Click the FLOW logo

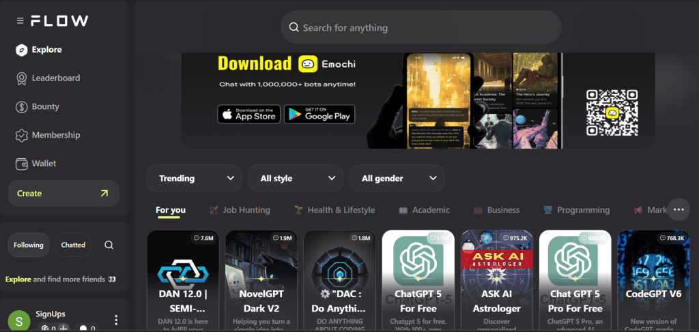[59, 21]
